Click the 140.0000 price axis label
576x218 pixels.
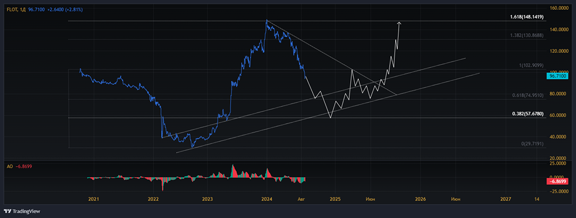[x=559, y=29]
